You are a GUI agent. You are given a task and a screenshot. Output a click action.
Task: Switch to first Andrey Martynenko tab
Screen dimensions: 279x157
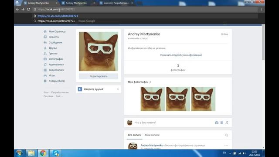coord(40,3)
